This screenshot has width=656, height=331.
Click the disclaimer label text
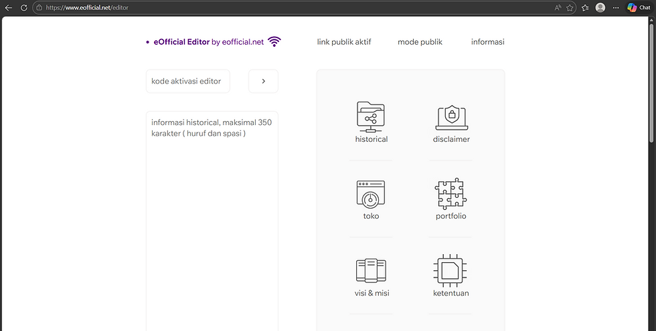[x=451, y=139]
